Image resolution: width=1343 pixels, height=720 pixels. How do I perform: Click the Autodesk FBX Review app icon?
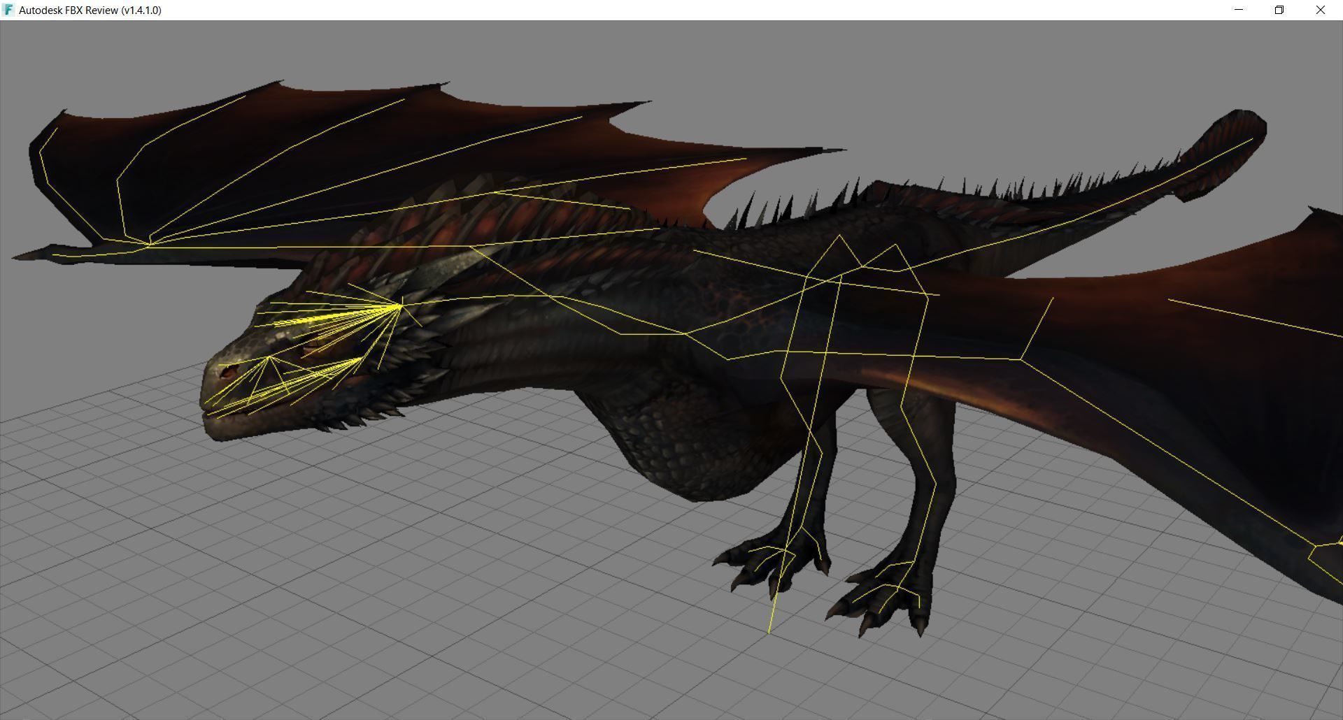click(x=8, y=10)
